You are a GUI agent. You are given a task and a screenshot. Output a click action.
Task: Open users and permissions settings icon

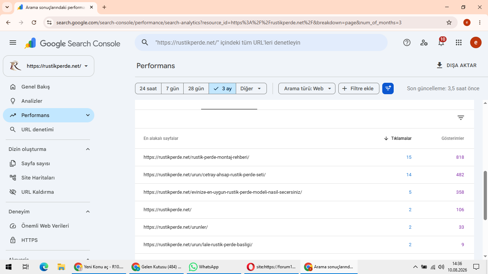click(424, 43)
